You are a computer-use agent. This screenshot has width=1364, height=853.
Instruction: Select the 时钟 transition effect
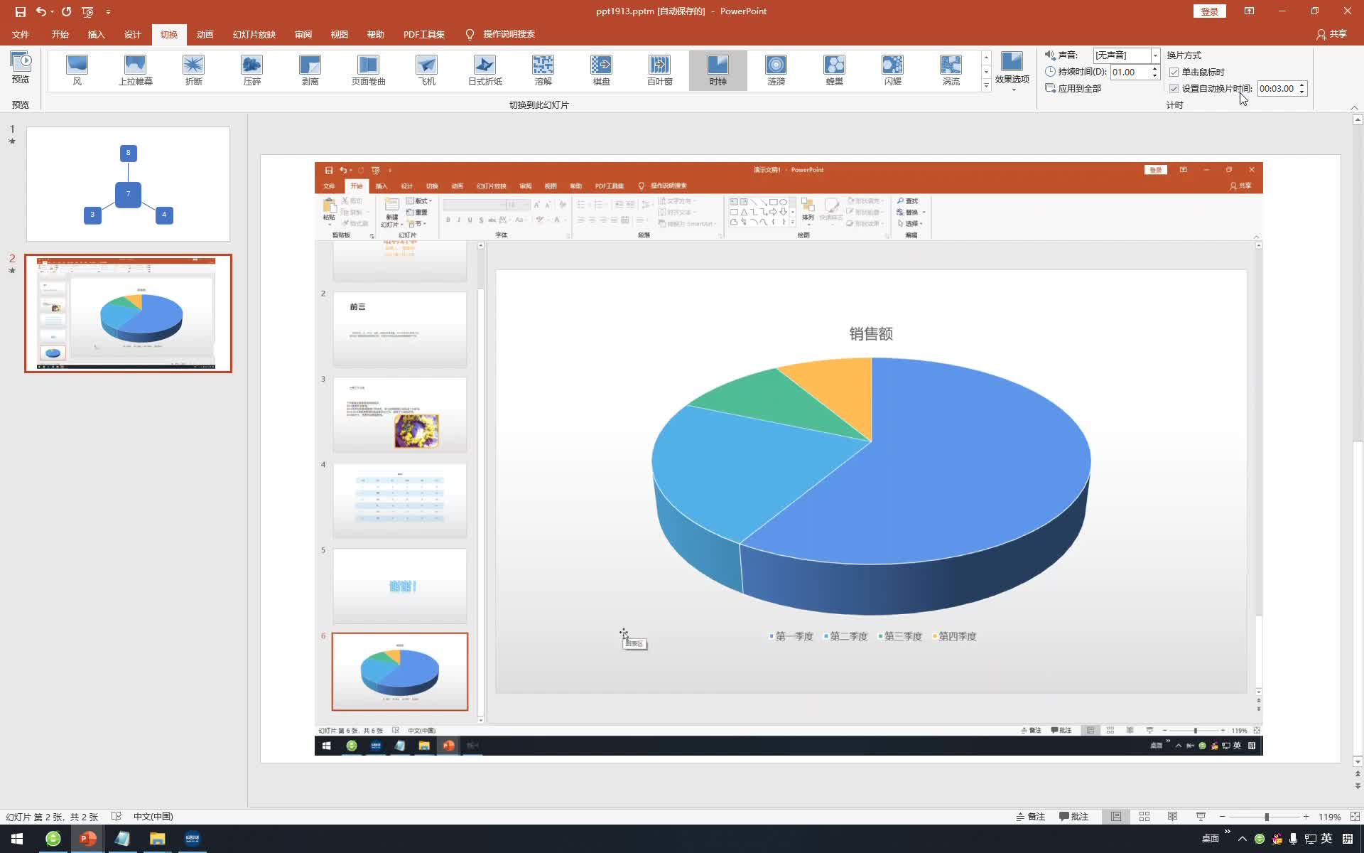point(718,70)
